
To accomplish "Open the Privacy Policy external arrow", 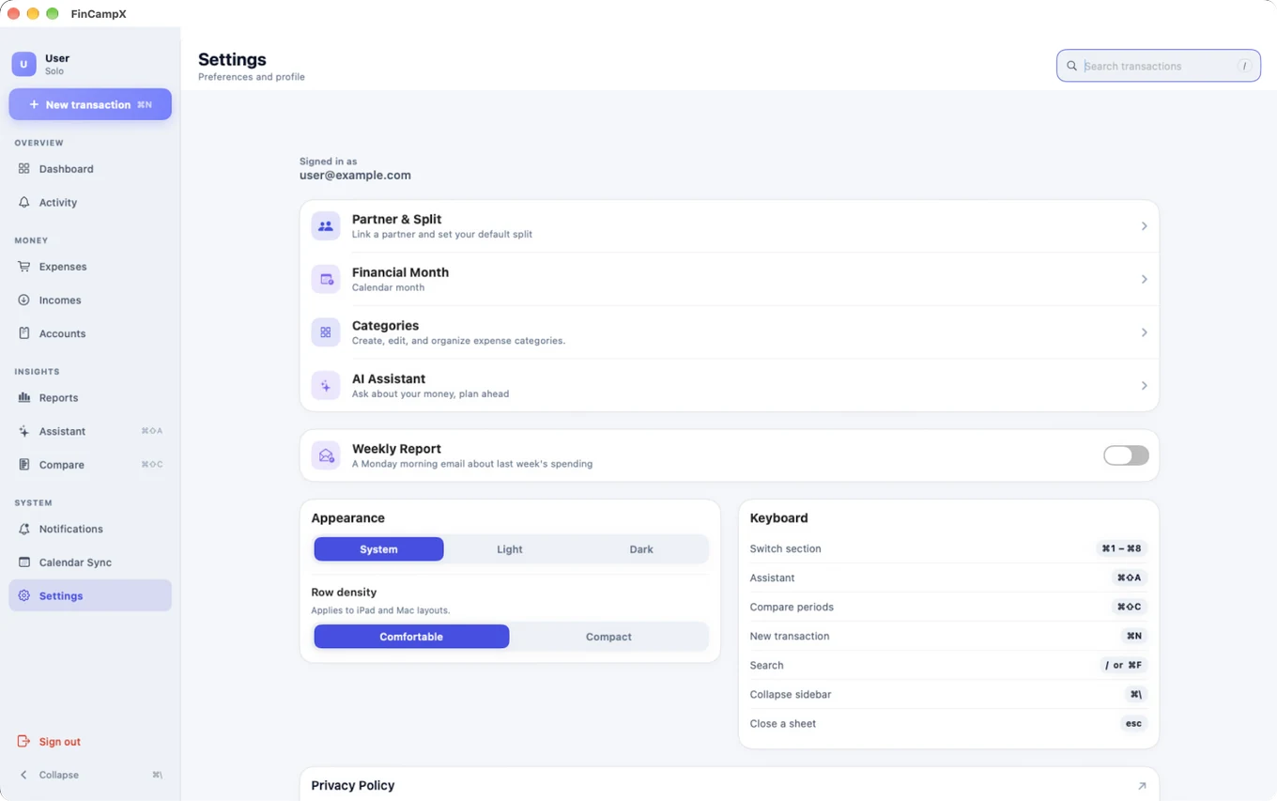I will [x=1142, y=786].
